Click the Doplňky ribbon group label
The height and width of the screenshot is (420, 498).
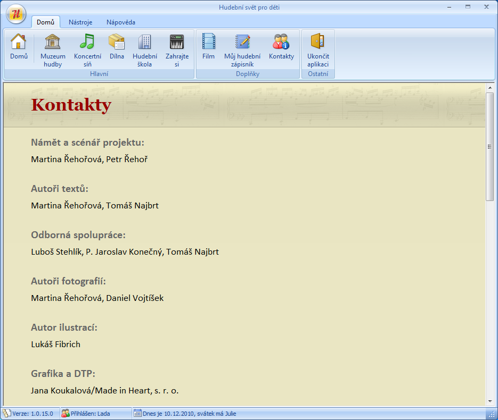[x=248, y=74]
